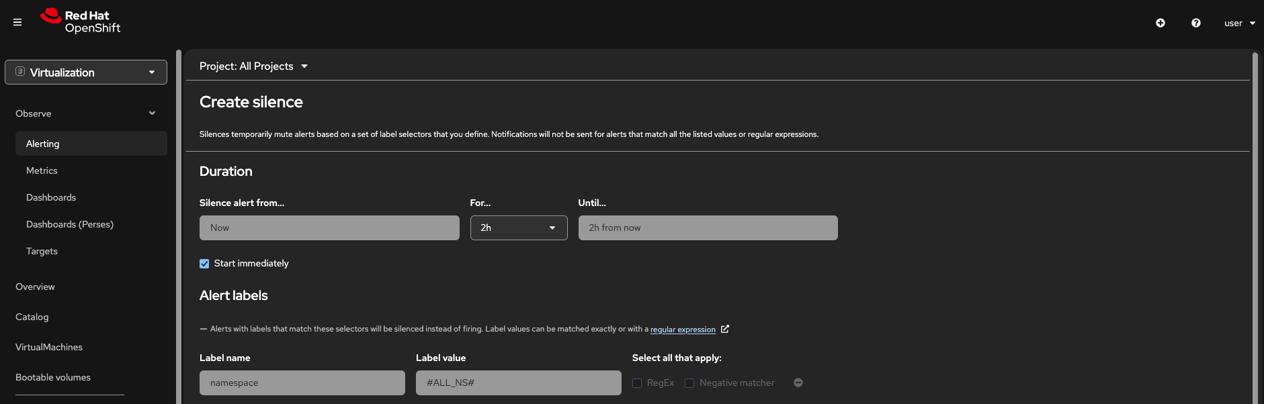1264x404 pixels.
Task: Click the external link icon beside regular expression
Action: pyautogui.click(x=725, y=329)
